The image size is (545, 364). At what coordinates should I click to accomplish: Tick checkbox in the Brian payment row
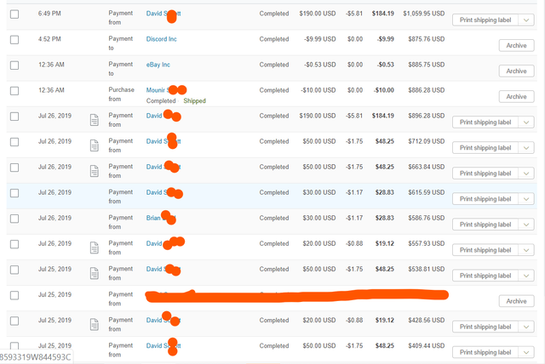click(14, 219)
